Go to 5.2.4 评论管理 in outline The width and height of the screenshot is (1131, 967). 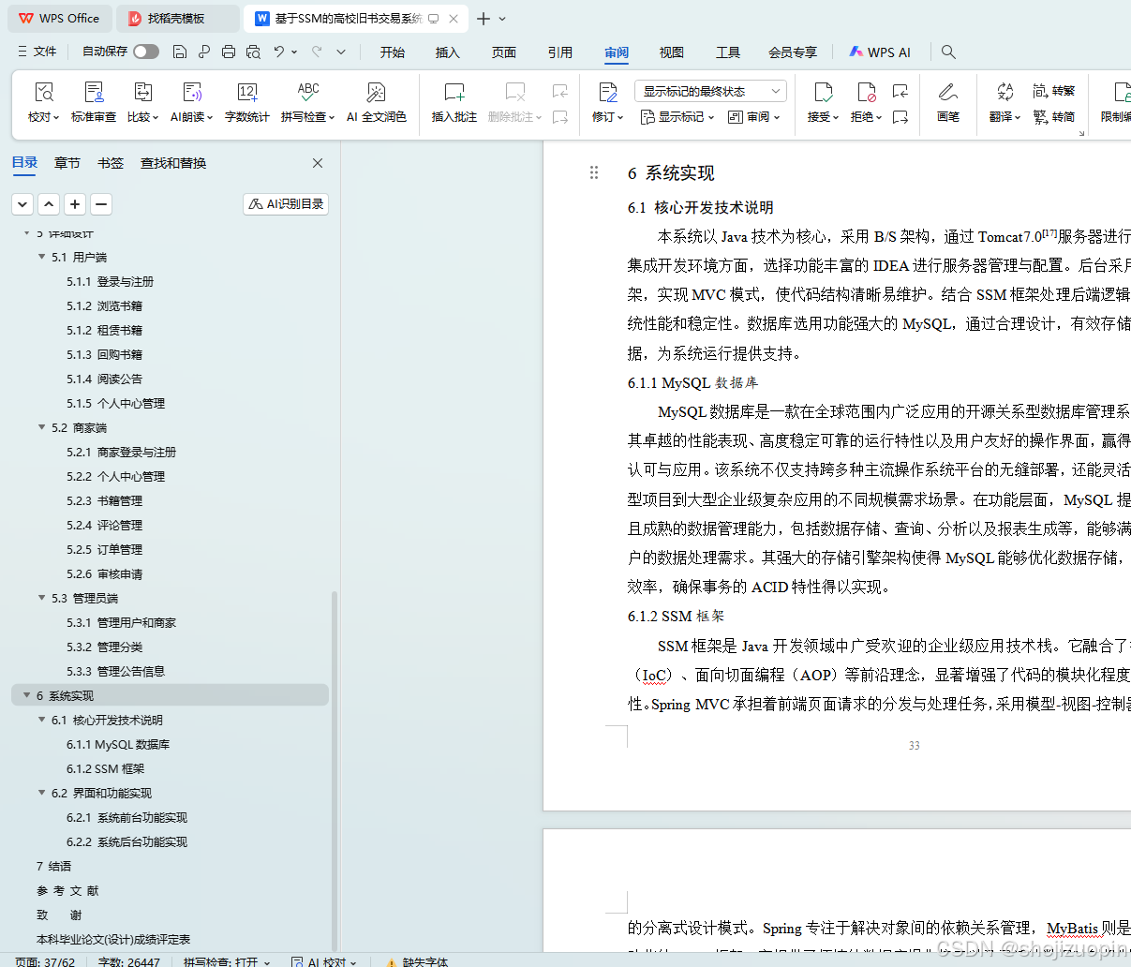point(104,525)
